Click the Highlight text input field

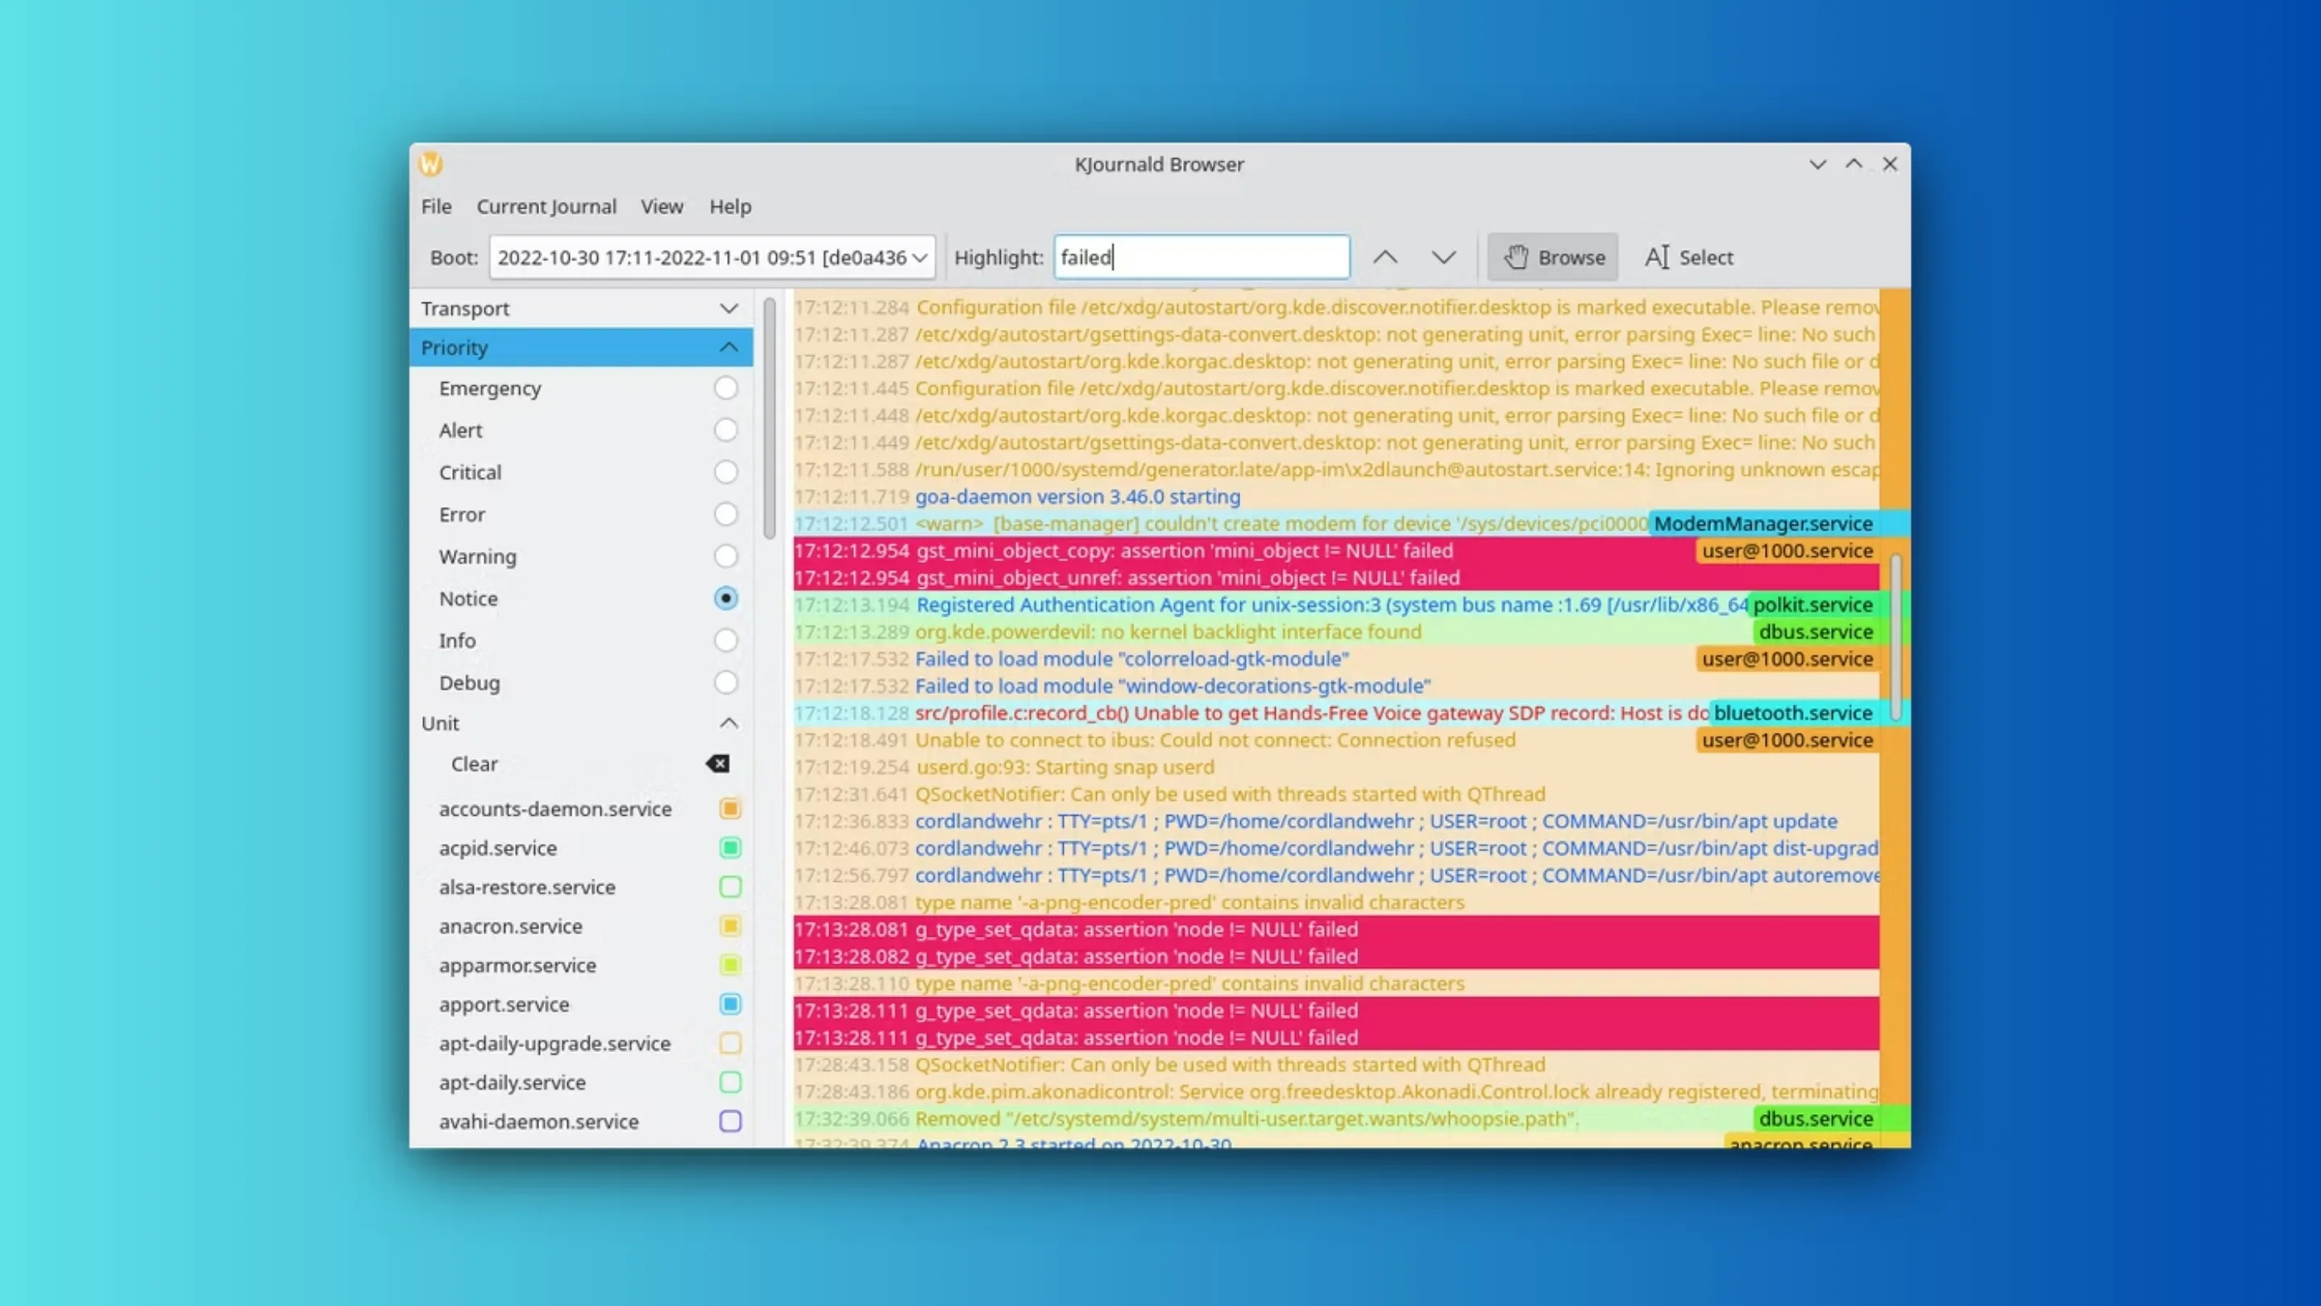(1201, 258)
